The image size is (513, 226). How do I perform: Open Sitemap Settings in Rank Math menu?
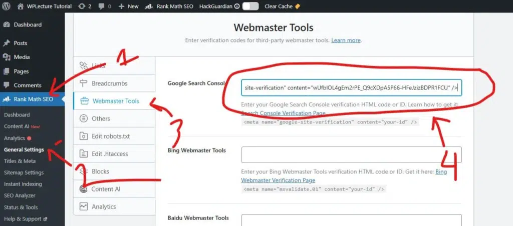click(24, 172)
